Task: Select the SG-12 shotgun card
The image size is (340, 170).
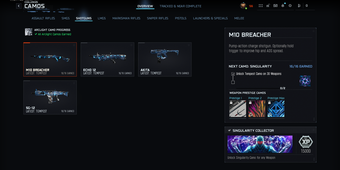Action: pyautogui.click(x=50, y=98)
